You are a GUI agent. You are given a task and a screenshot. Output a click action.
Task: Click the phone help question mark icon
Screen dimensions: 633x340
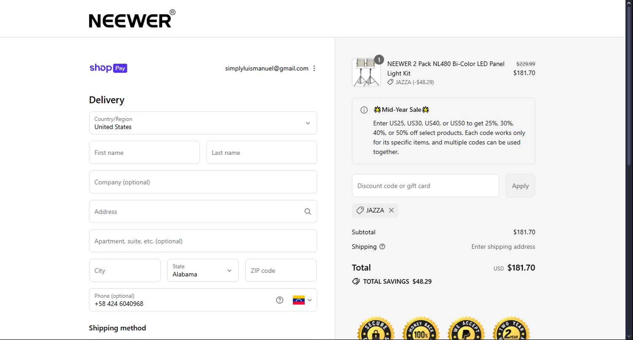click(280, 300)
